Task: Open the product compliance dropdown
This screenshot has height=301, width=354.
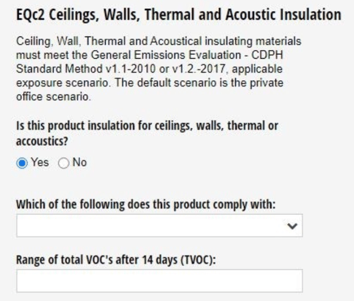Action: (159, 226)
